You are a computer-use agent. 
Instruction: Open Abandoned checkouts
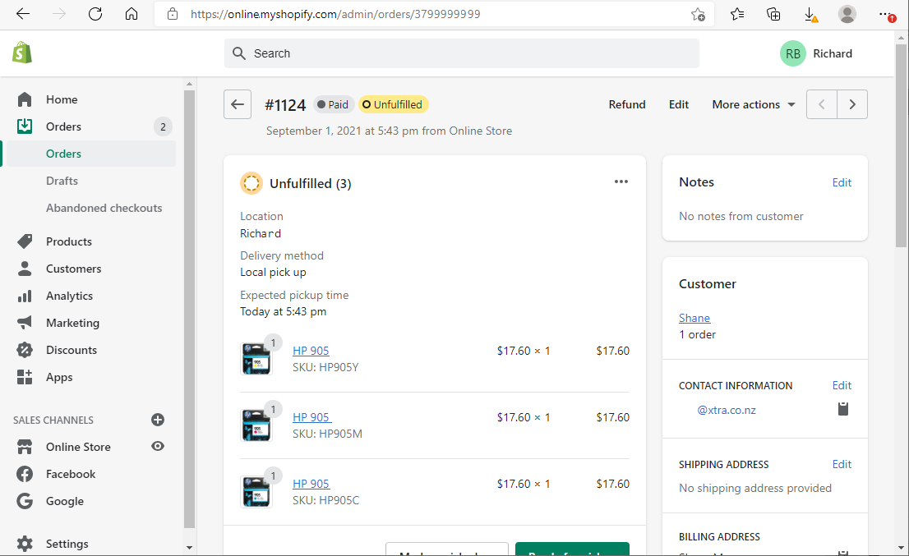104,209
